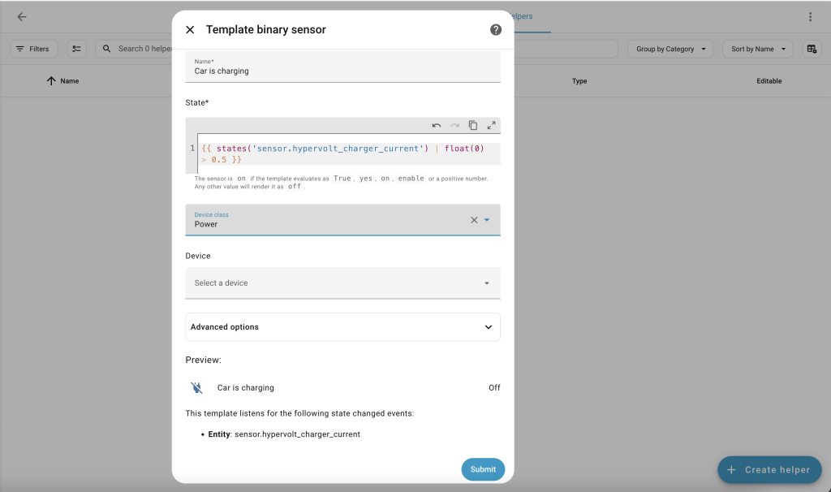Open the Sort by Name dropdown

[757, 49]
